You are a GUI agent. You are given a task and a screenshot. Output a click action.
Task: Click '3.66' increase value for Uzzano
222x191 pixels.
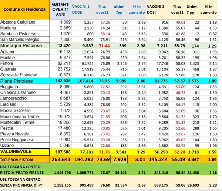142,146
